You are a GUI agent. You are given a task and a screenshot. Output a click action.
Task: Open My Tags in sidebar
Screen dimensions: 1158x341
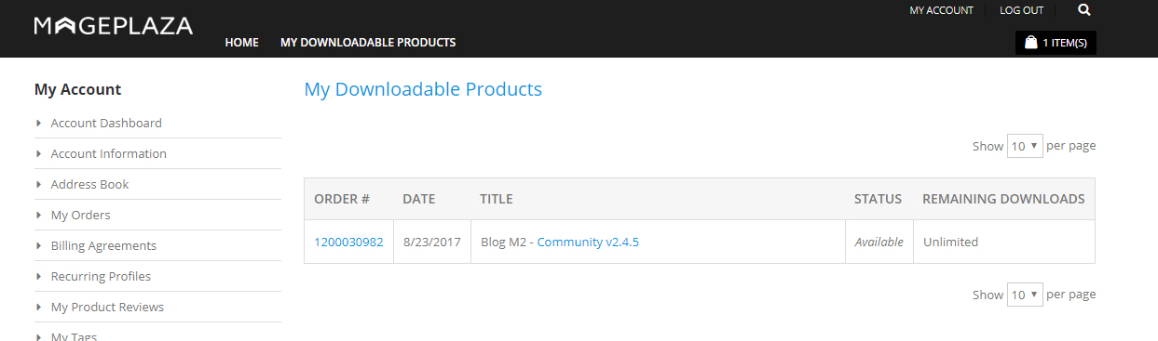(74, 335)
